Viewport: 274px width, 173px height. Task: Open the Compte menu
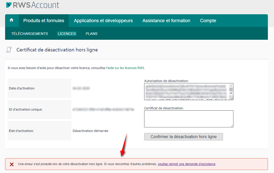(208, 20)
